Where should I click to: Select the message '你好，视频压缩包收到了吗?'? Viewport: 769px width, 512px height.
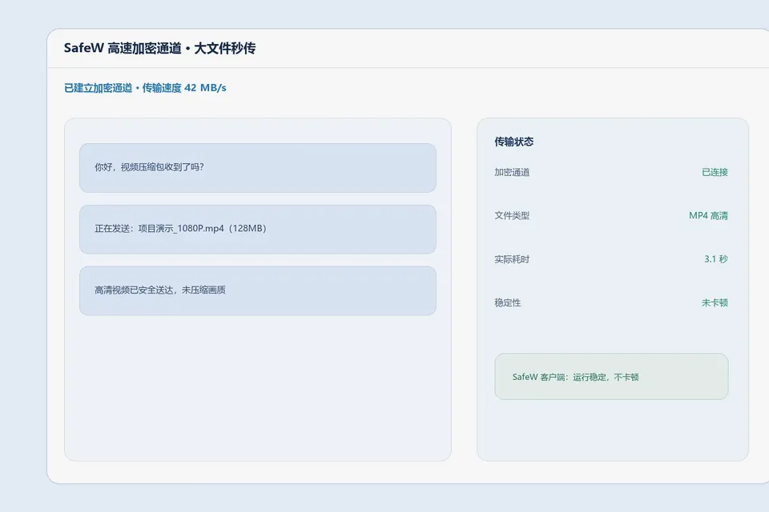click(257, 167)
